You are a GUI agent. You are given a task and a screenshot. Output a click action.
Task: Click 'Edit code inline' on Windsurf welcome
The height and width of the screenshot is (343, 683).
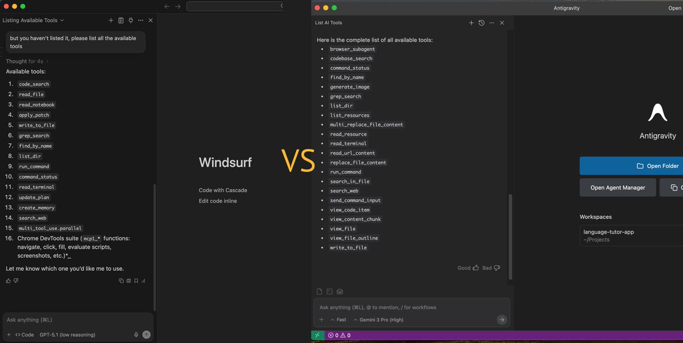(x=218, y=201)
